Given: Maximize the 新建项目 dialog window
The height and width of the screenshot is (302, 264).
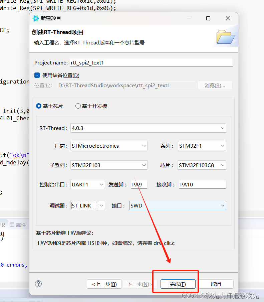Looking at the screenshot, I should coord(208,18).
